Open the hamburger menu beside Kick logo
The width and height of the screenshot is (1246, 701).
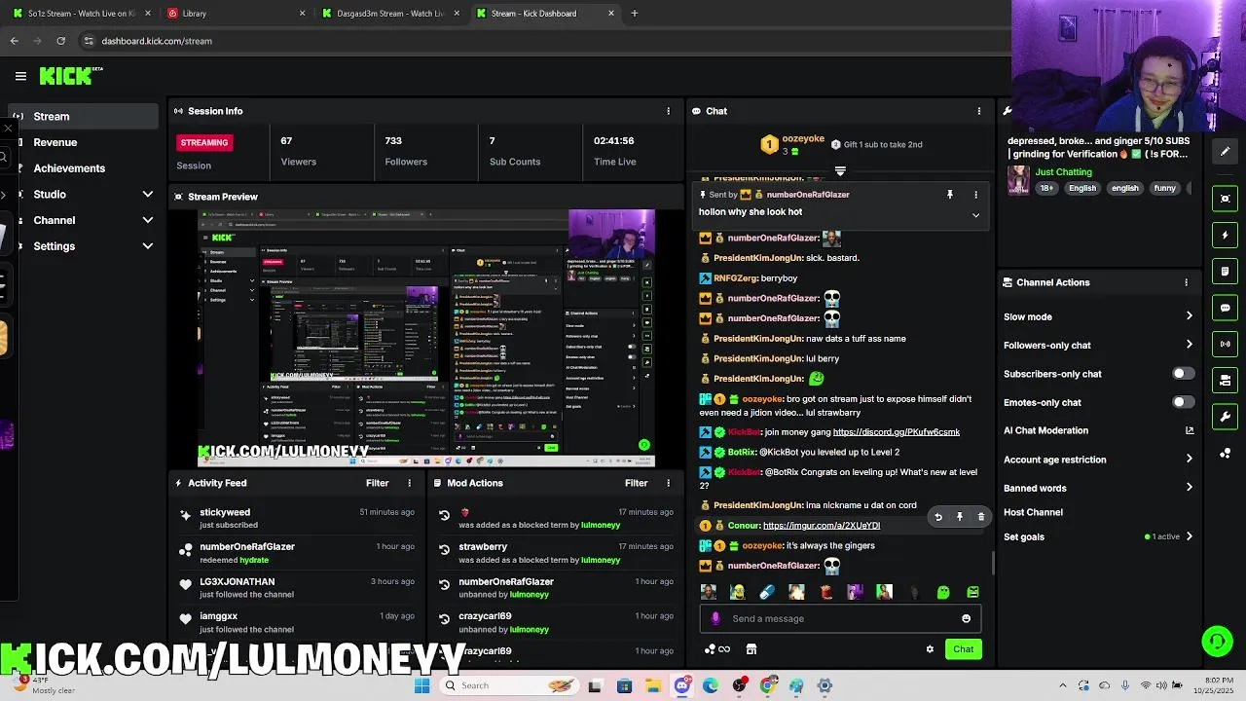pyautogui.click(x=20, y=76)
